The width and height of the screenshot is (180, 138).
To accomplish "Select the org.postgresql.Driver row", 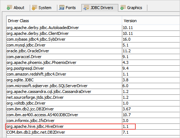I will tap(93, 68).
